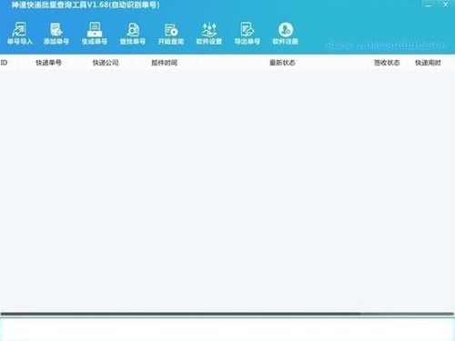Minimize the query tool window

pyautogui.click(x=429, y=5)
